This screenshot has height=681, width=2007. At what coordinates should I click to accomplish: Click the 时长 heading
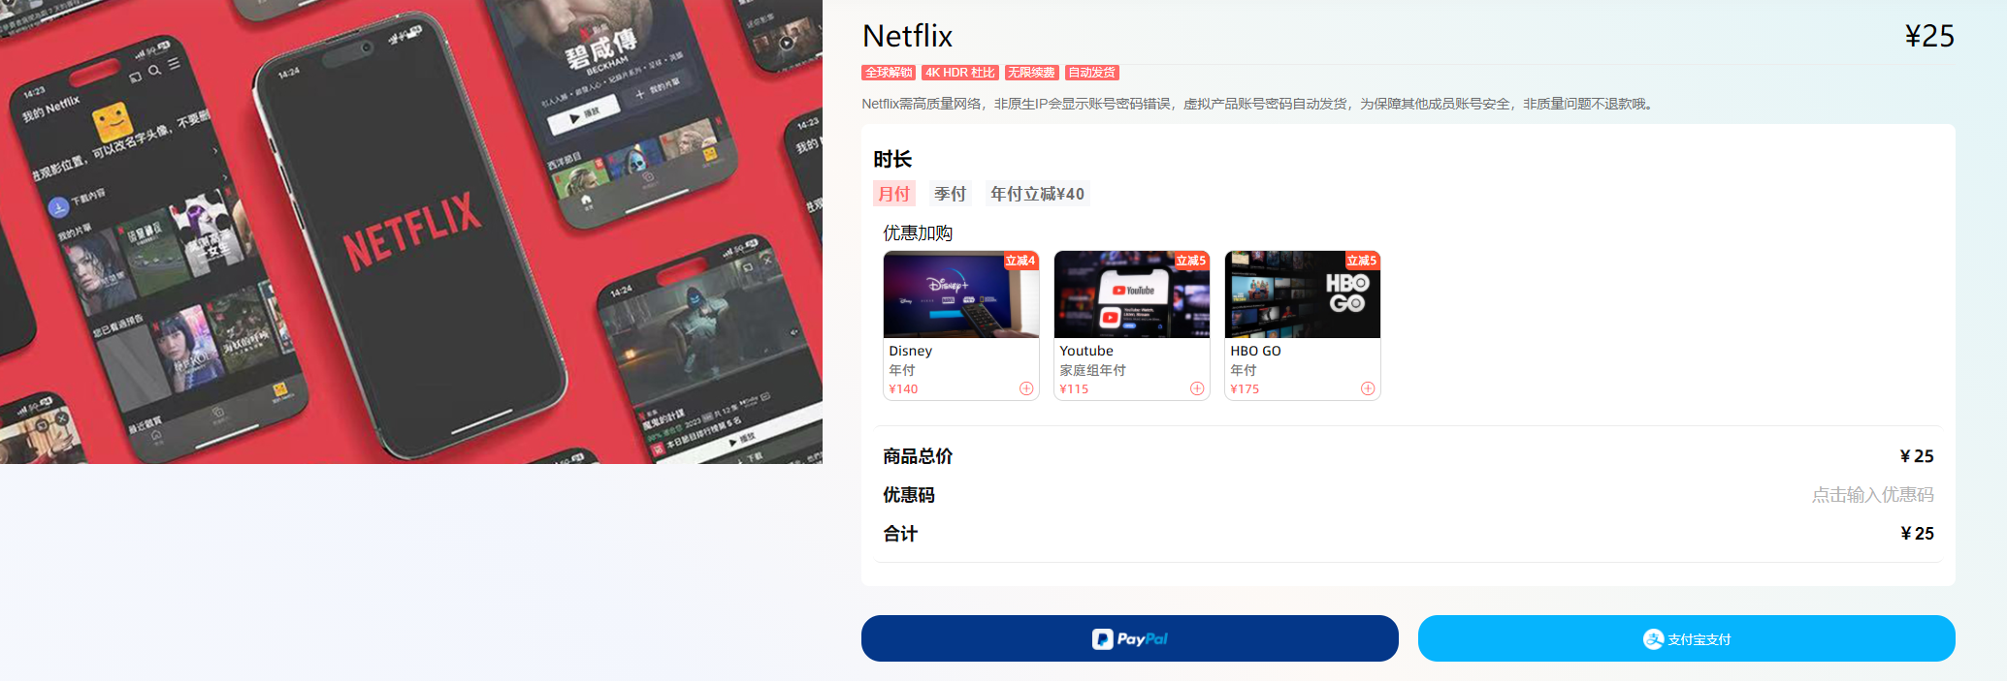pyautogui.click(x=892, y=160)
